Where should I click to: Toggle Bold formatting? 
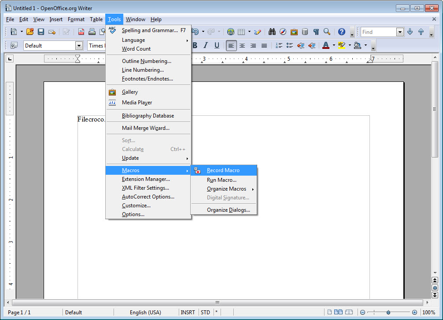tap(195, 45)
